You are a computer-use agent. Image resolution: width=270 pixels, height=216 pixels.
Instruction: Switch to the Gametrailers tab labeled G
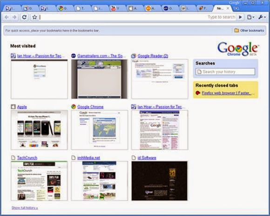[170, 8]
